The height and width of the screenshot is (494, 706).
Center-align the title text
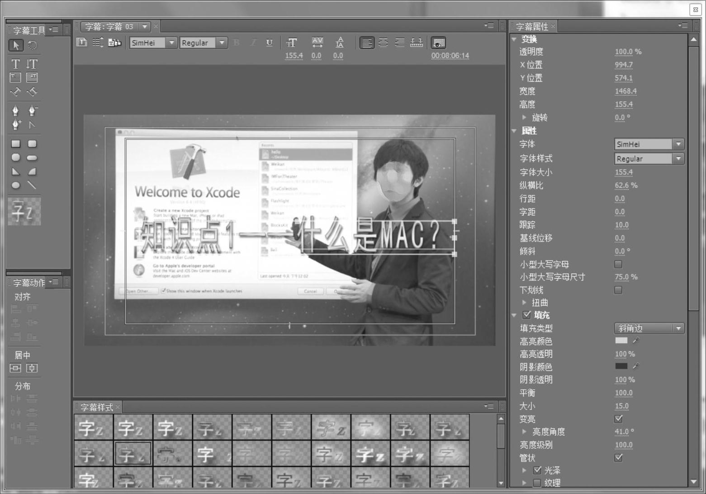[x=383, y=43]
